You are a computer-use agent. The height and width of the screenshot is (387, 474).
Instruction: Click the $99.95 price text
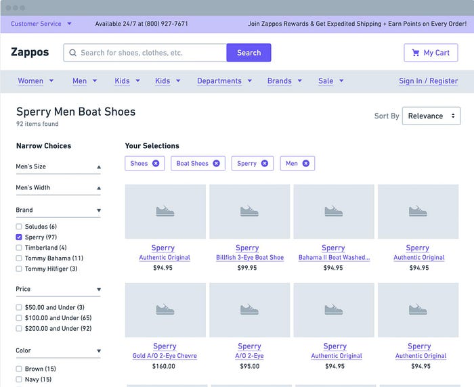(247, 268)
